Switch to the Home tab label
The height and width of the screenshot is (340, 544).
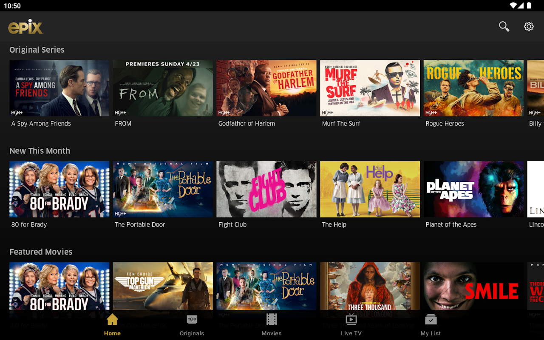112,333
